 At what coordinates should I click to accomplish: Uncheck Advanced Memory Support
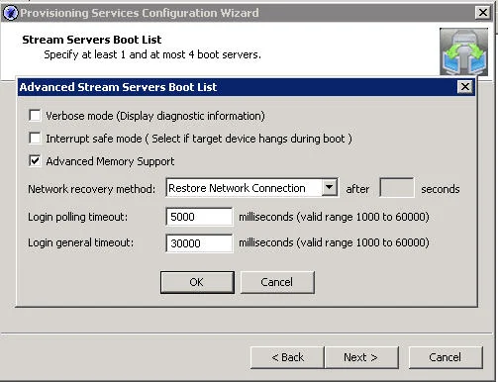tap(35, 161)
